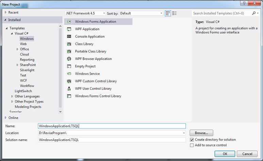Select the WPF Custom Control Library label
The width and height of the screenshot is (263, 161).
click(96, 81)
